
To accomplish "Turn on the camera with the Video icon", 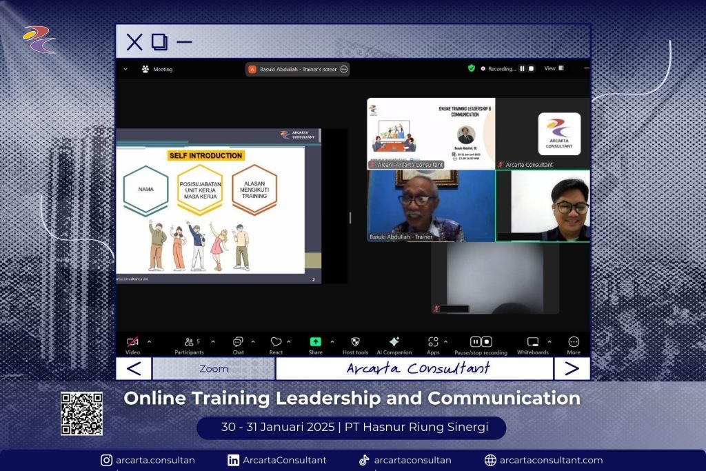I will tap(132, 342).
